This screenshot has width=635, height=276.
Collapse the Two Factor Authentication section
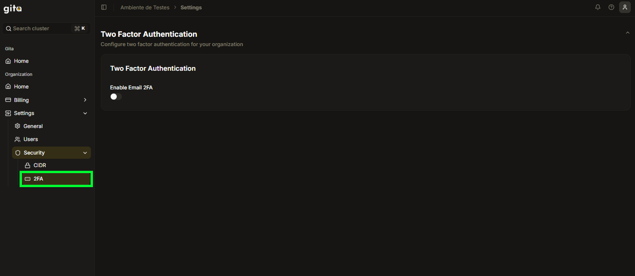tap(628, 33)
